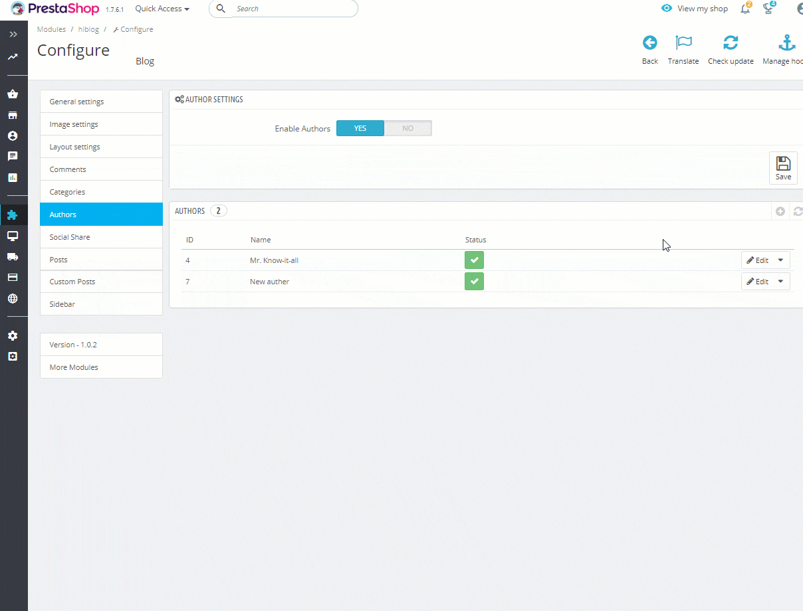The width and height of the screenshot is (803, 611).
Task: Click the PrestaShop logo
Action: pos(55,9)
